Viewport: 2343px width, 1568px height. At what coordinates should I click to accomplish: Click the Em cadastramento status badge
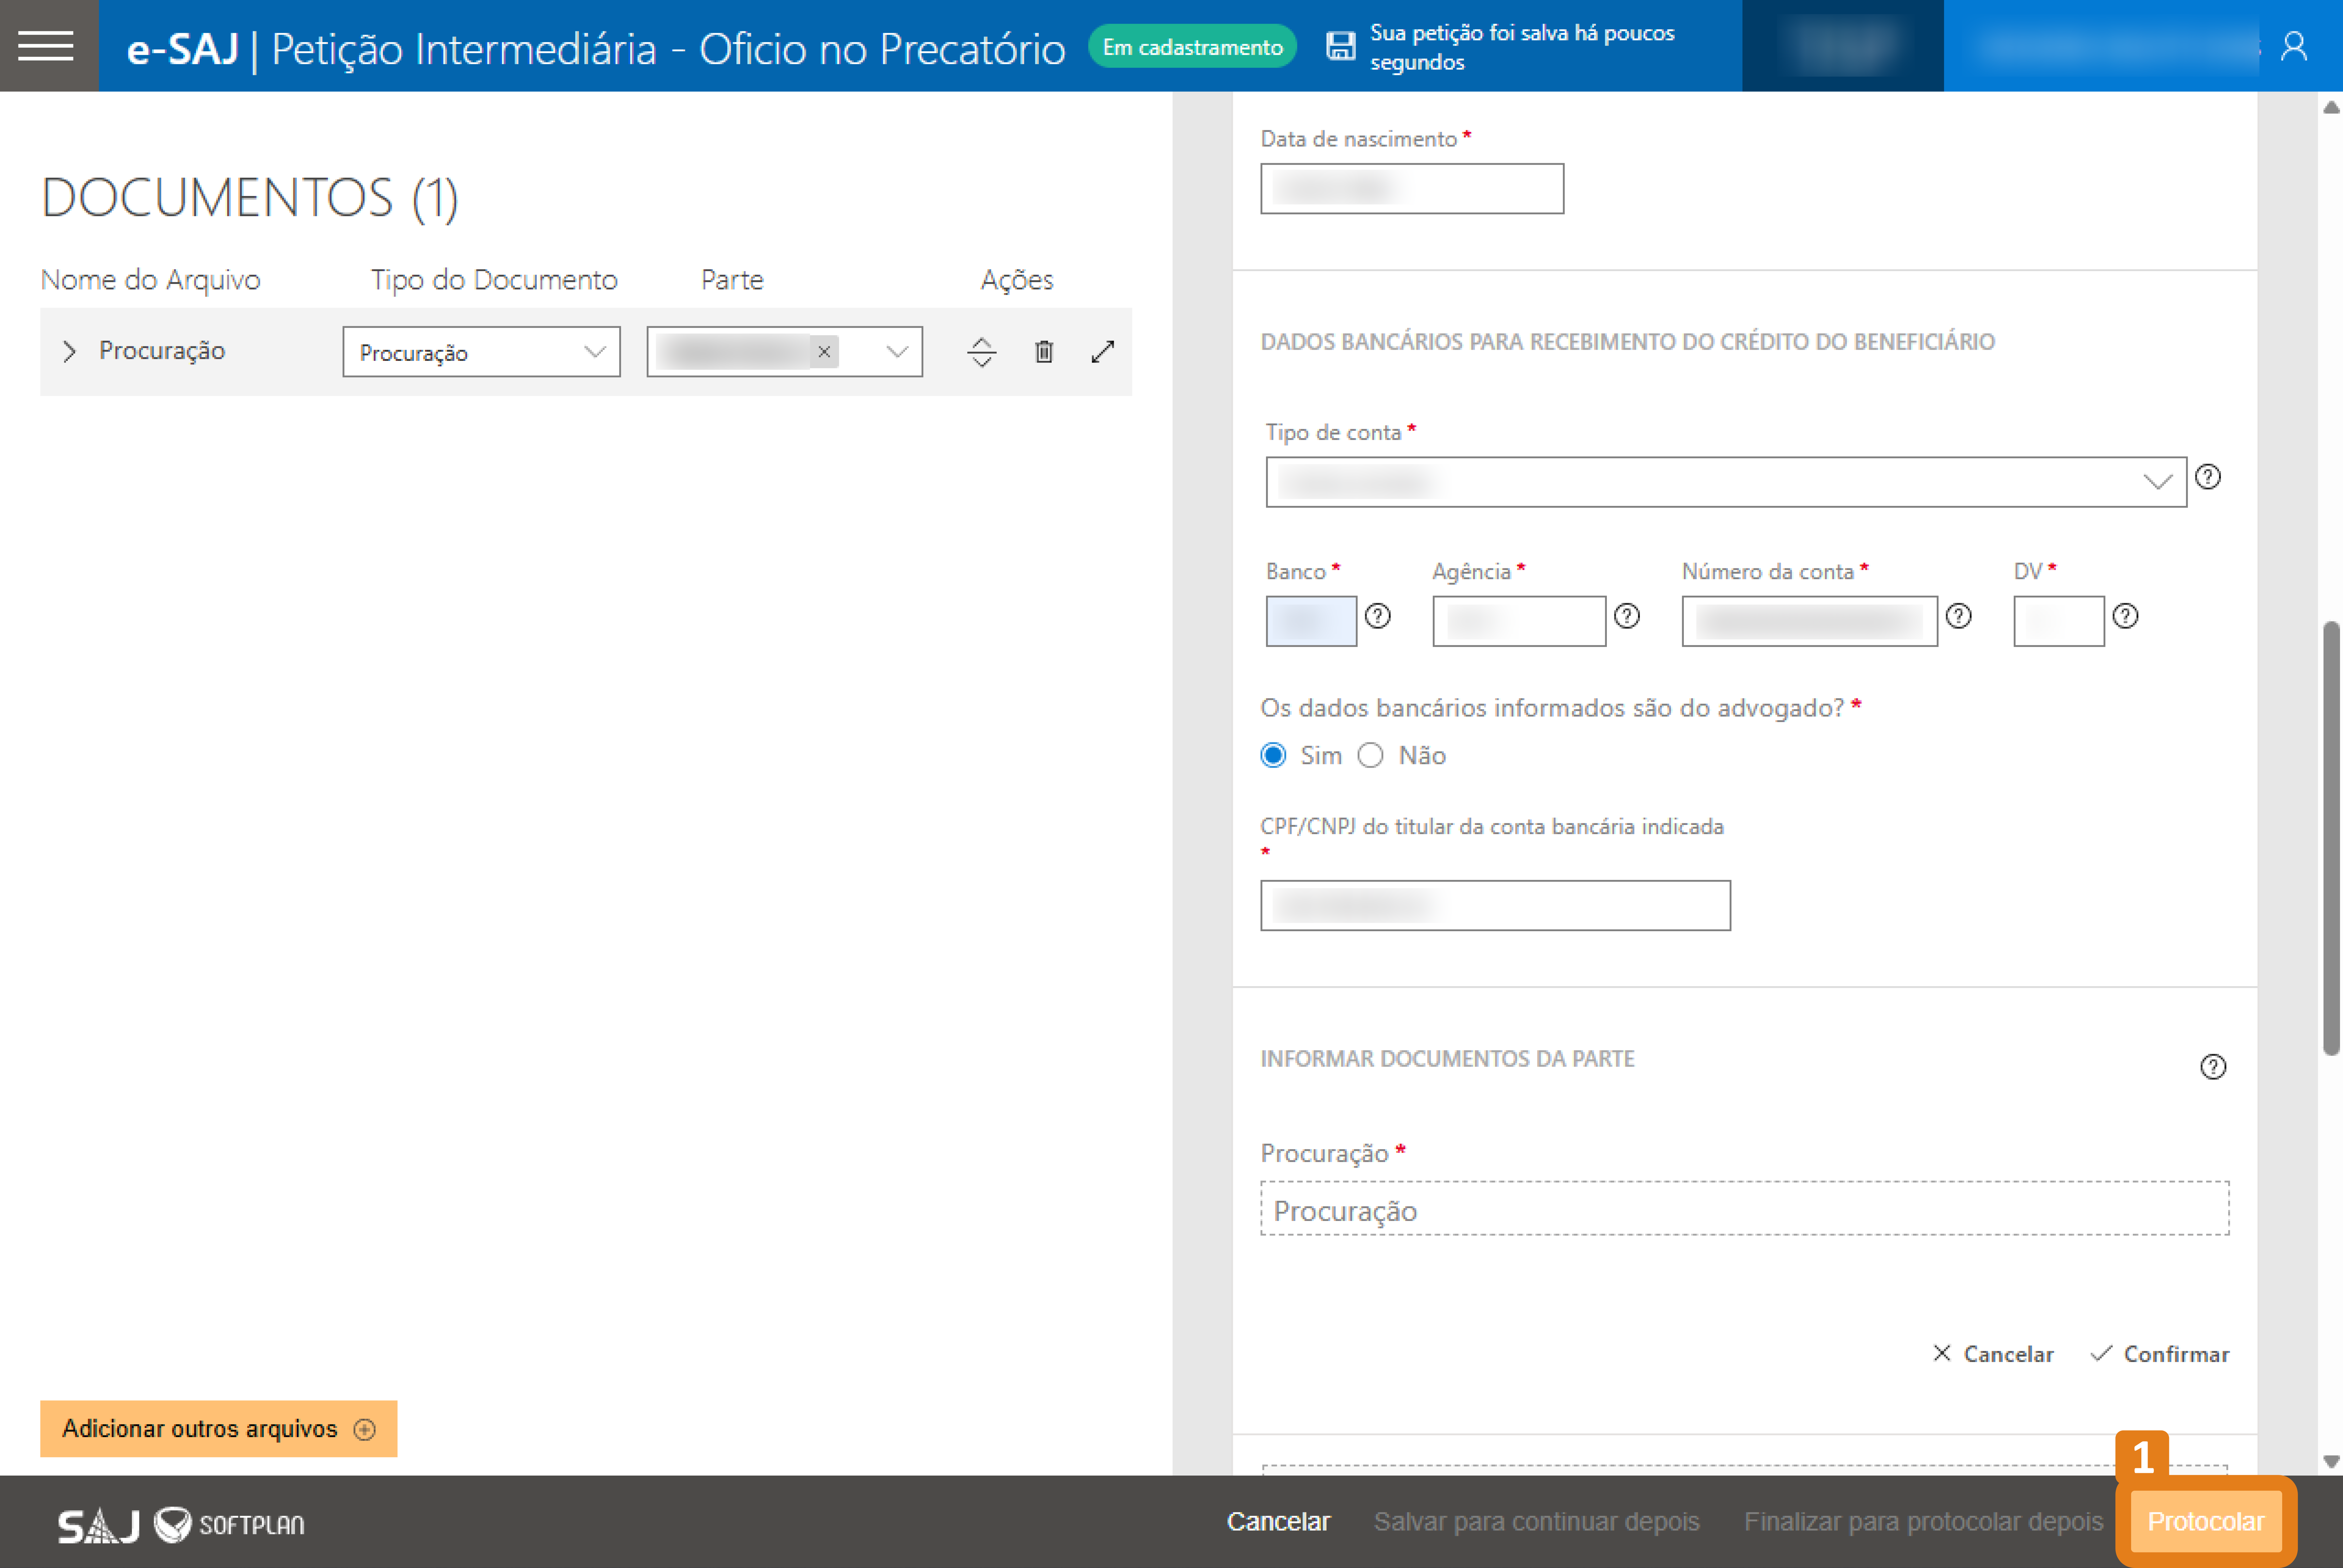[x=1192, y=47]
